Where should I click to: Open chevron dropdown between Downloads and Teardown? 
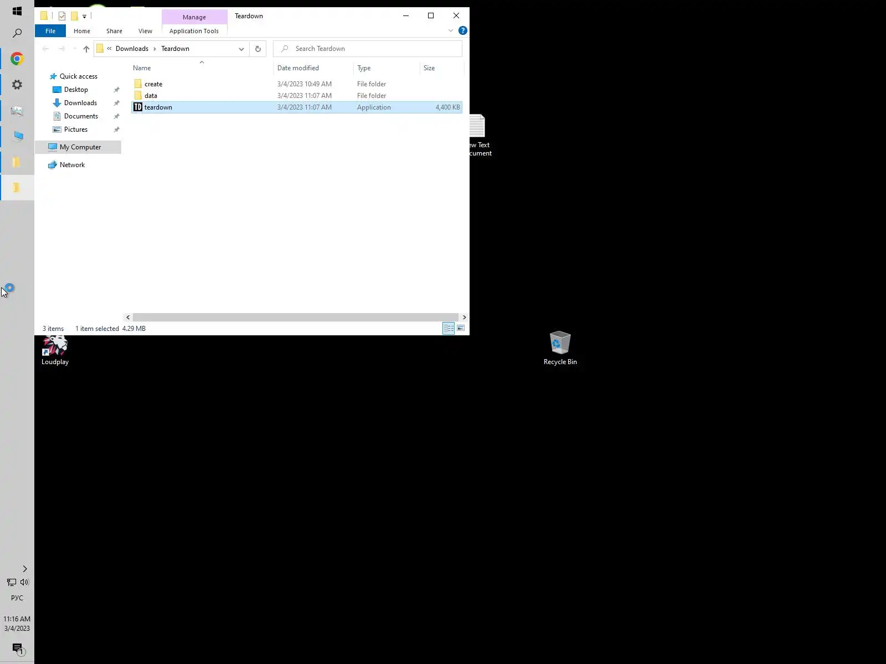(x=155, y=49)
